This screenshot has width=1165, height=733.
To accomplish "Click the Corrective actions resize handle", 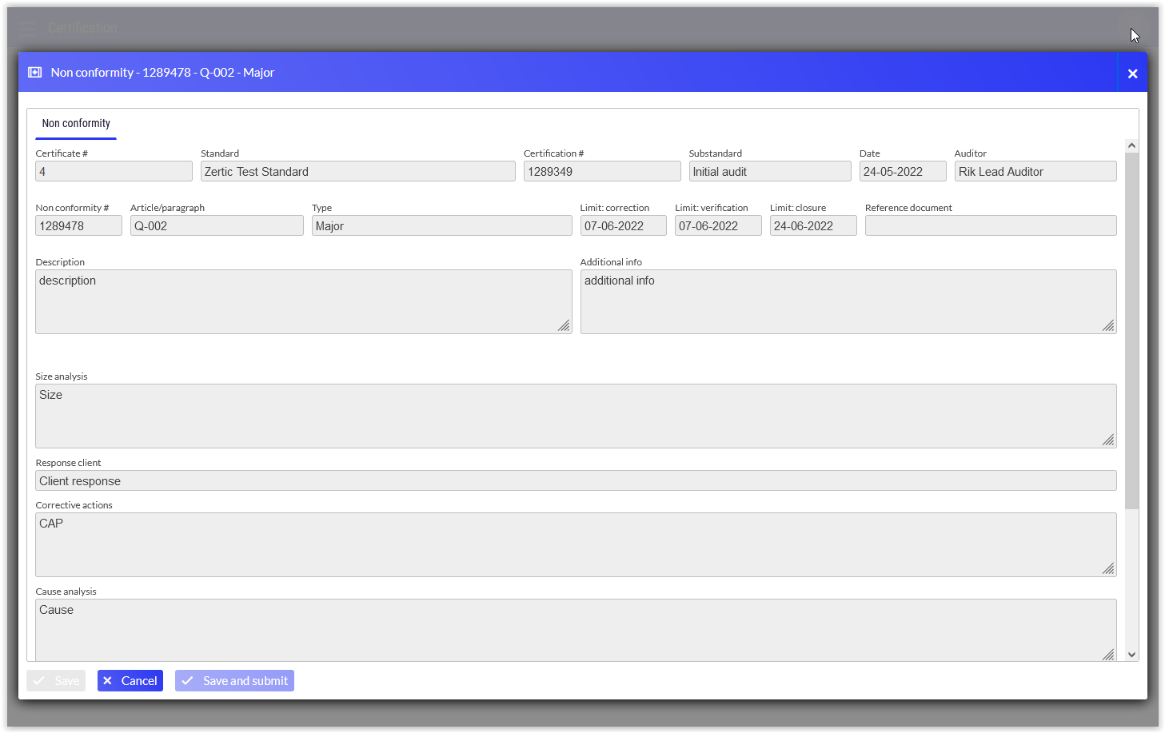I will click(1108, 568).
